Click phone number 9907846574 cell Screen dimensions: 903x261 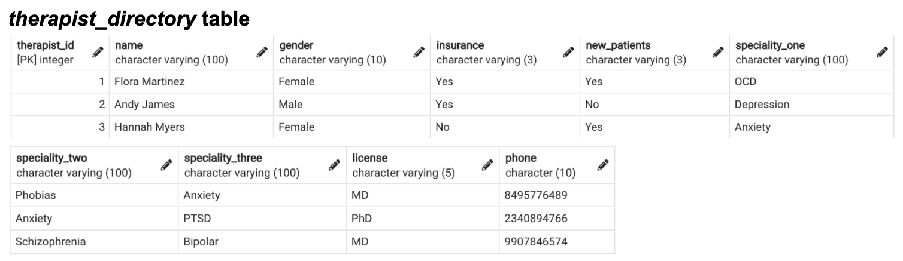coord(536,242)
